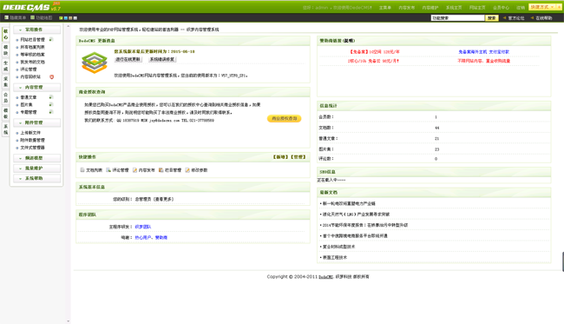Screen dimensions: 564x324
Task: Select the 生成 vertical tab
Action: point(5,66)
